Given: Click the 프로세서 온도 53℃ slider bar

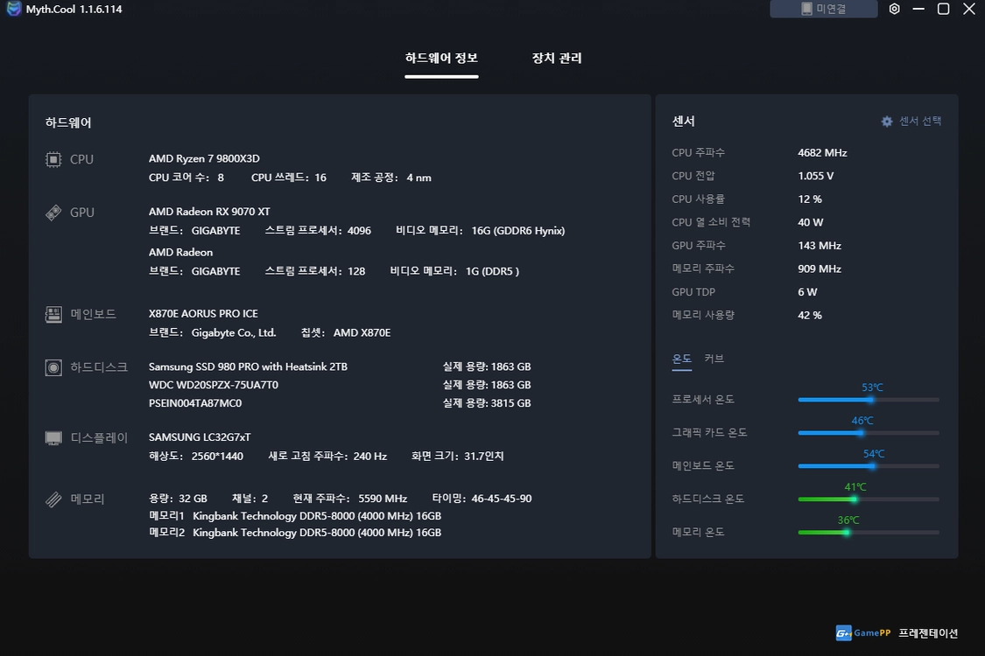Looking at the screenshot, I should [869, 399].
